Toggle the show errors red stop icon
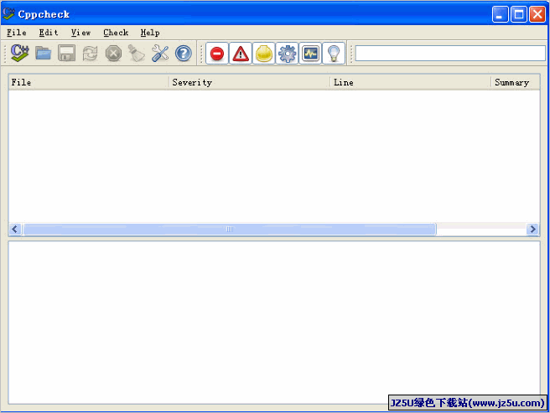The width and height of the screenshot is (550, 413). [217, 54]
